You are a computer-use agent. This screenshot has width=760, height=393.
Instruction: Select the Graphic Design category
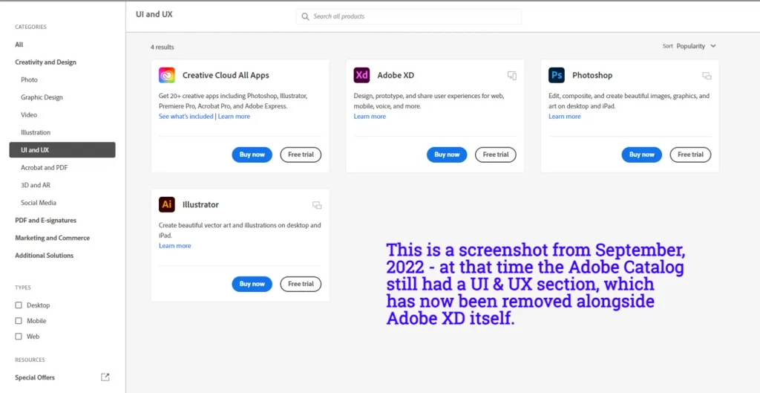42,97
